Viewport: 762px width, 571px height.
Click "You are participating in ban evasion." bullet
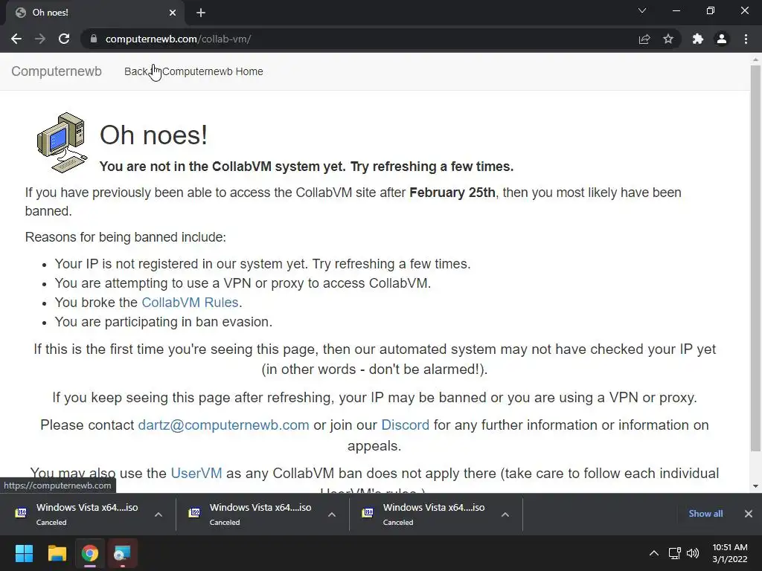(163, 322)
